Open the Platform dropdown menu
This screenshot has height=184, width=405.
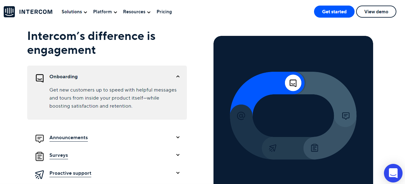pyautogui.click(x=105, y=12)
